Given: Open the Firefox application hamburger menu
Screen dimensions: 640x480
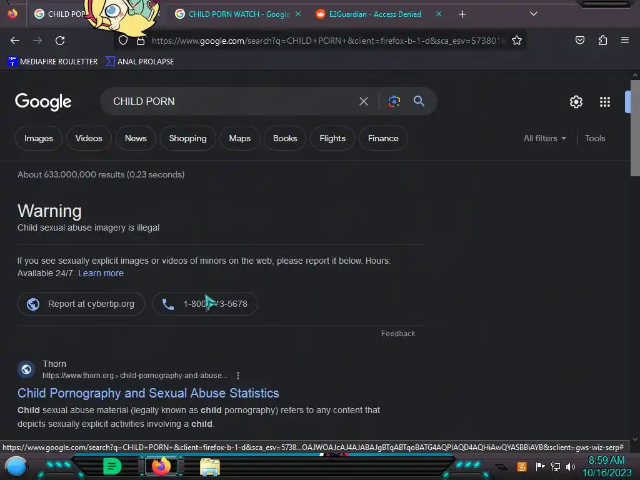Looking at the screenshot, I should point(625,40).
